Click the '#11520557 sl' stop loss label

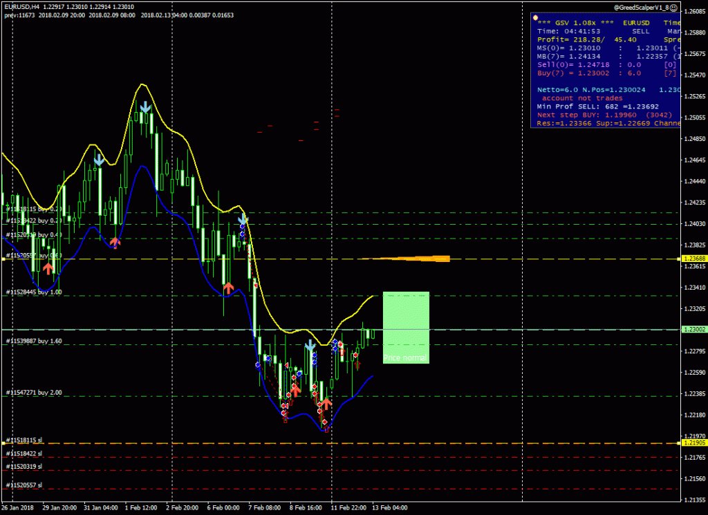tap(24, 485)
